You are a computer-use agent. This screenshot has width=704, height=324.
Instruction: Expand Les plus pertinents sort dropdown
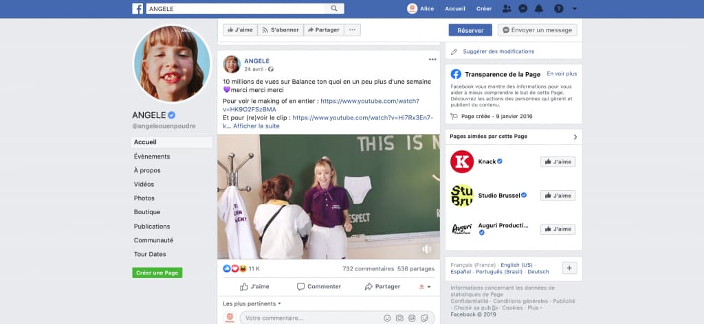click(x=252, y=304)
